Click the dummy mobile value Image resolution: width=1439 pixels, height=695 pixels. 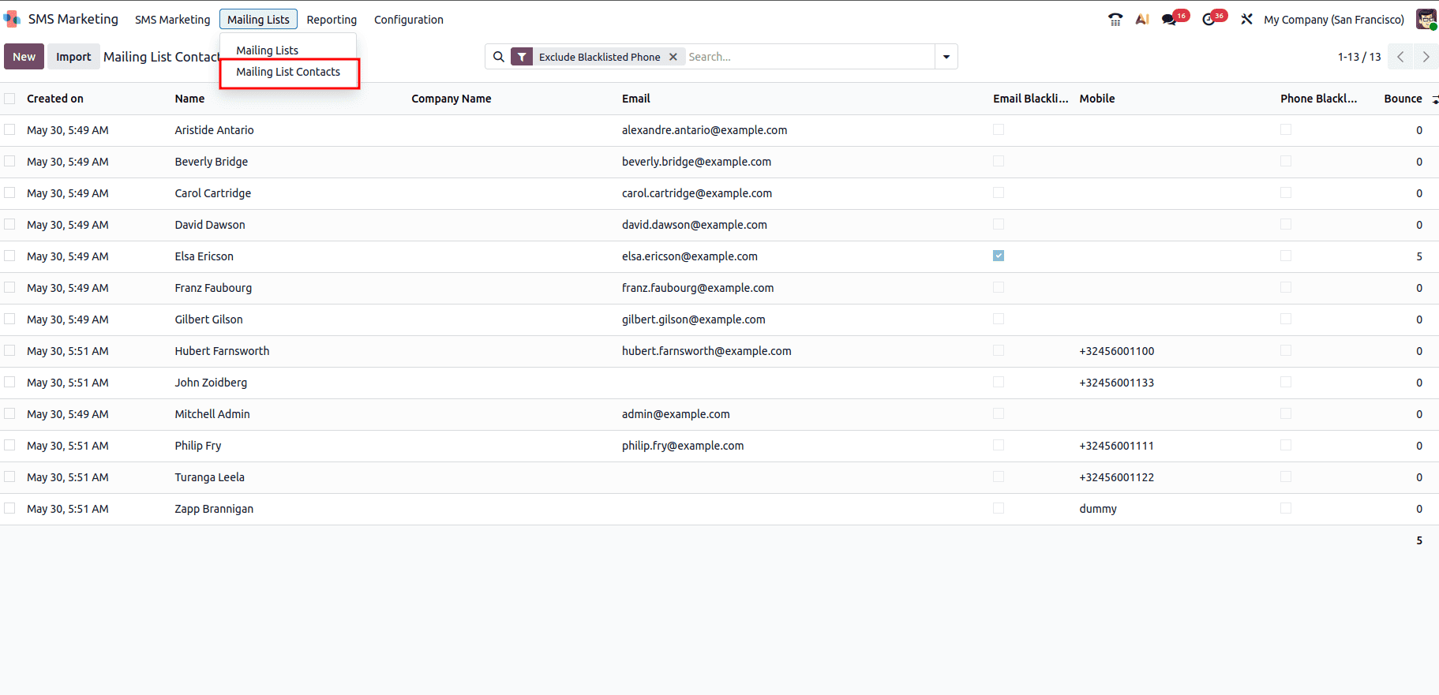[x=1098, y=509]
